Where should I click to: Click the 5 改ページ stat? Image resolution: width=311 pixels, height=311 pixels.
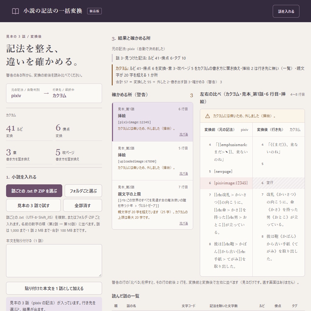pyautogui.click(x=79, y=155)
